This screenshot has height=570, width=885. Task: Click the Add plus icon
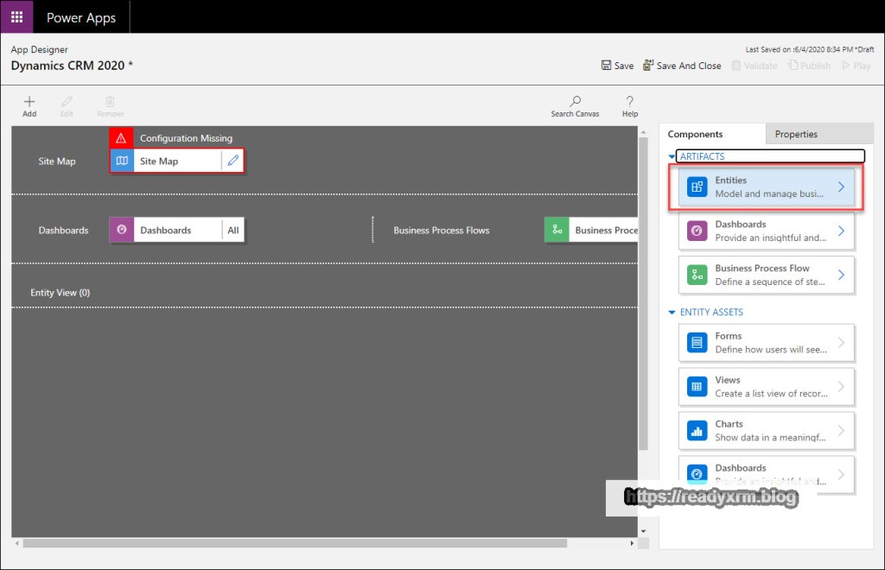point(29,102)
